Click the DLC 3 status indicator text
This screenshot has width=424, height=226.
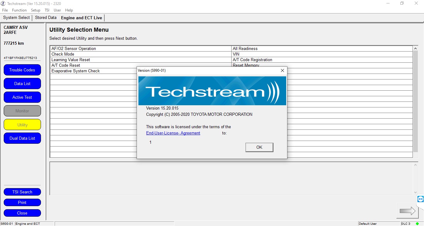[406, 224]
